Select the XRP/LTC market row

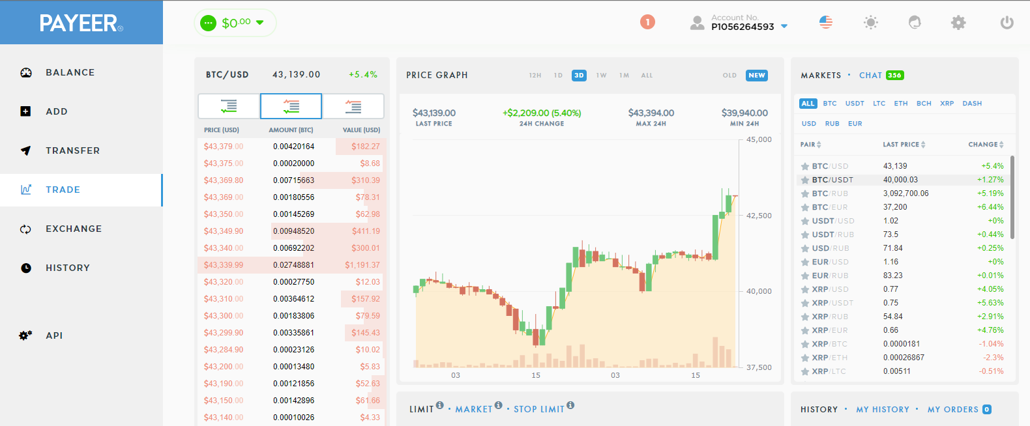click(x=902, y=371)
